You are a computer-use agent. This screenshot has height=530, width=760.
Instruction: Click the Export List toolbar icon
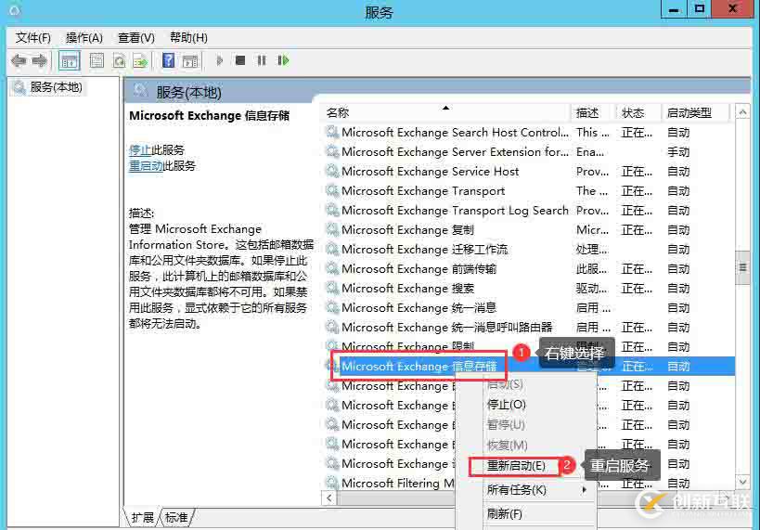(140, 60)
